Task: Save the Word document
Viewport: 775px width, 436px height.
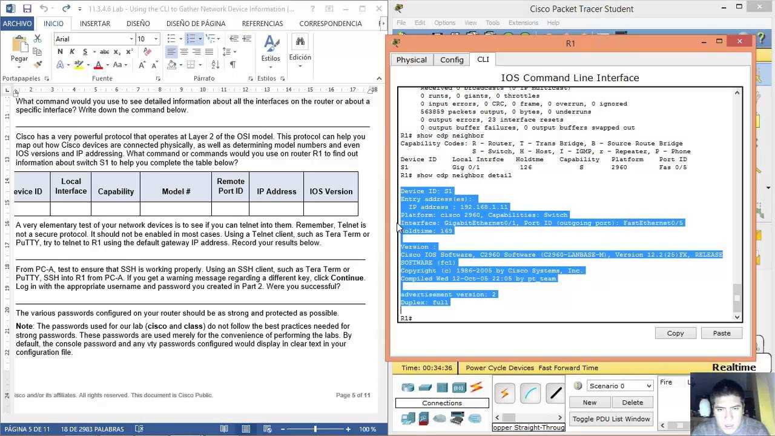Action: (27, 8)
